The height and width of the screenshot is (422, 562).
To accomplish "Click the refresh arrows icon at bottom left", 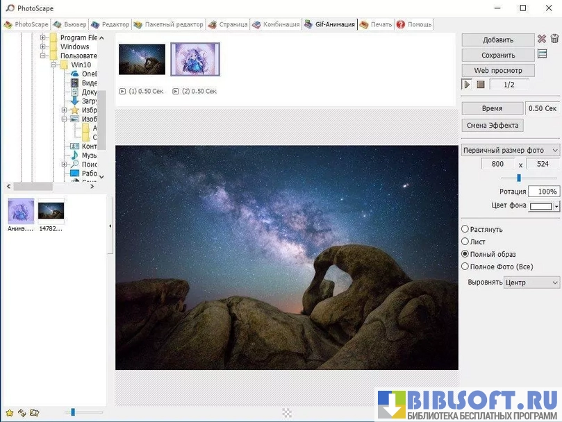I will pos(22,412).
